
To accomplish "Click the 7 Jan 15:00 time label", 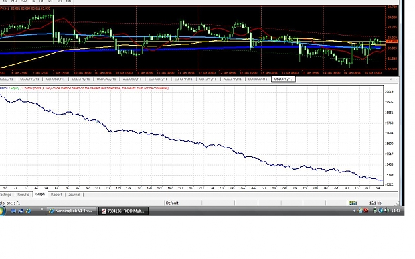I will pyautogui.click(x=61, y=73).
